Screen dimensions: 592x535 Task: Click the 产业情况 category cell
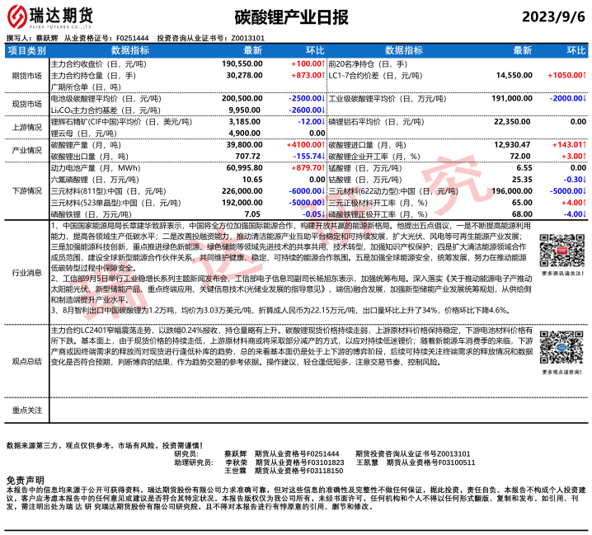tap(27, 150)
